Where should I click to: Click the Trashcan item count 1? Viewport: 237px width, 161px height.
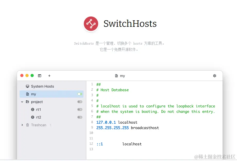[50, 125]
